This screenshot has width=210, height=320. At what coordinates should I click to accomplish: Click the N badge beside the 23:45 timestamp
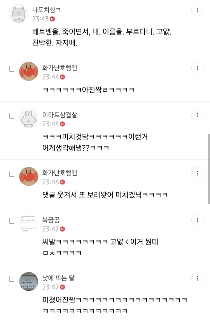(63, 124)
